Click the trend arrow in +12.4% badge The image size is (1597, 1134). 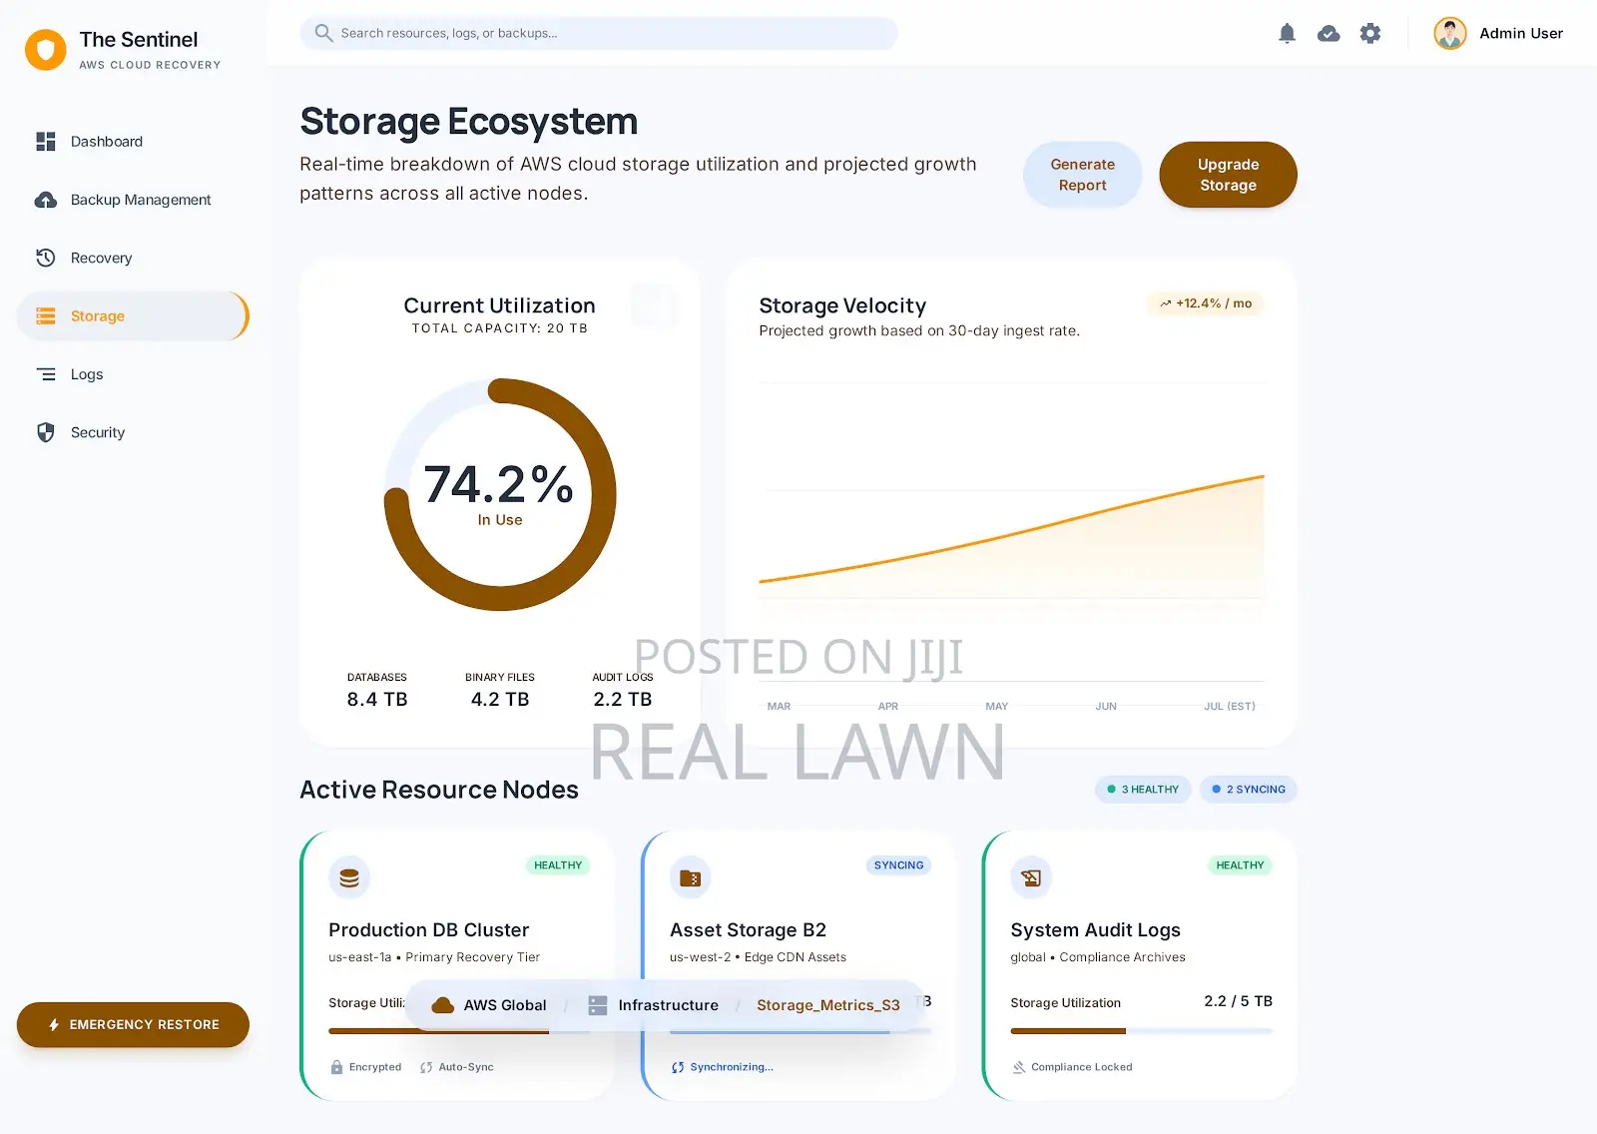pos(1165,303)
